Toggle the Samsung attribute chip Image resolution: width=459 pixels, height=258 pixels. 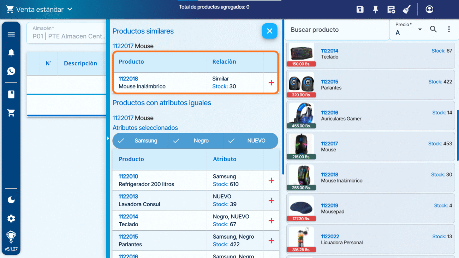140,141
